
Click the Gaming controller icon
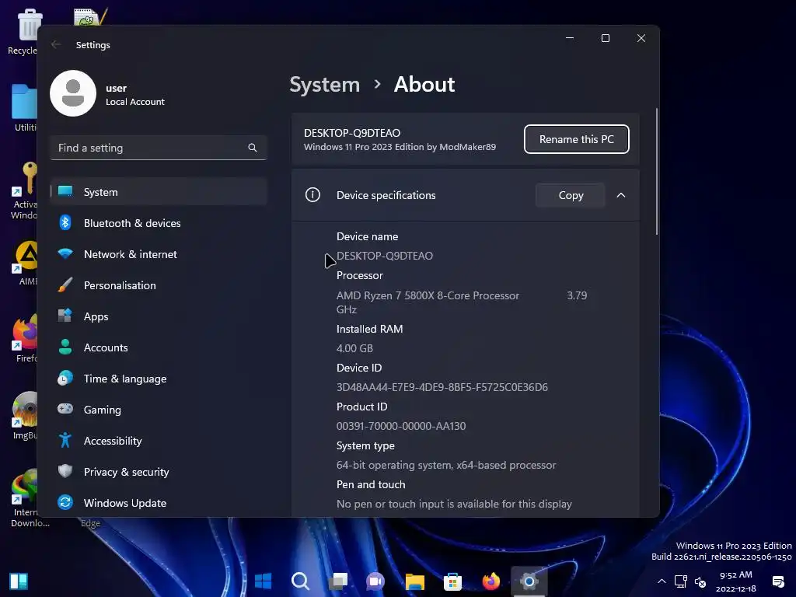65,409
